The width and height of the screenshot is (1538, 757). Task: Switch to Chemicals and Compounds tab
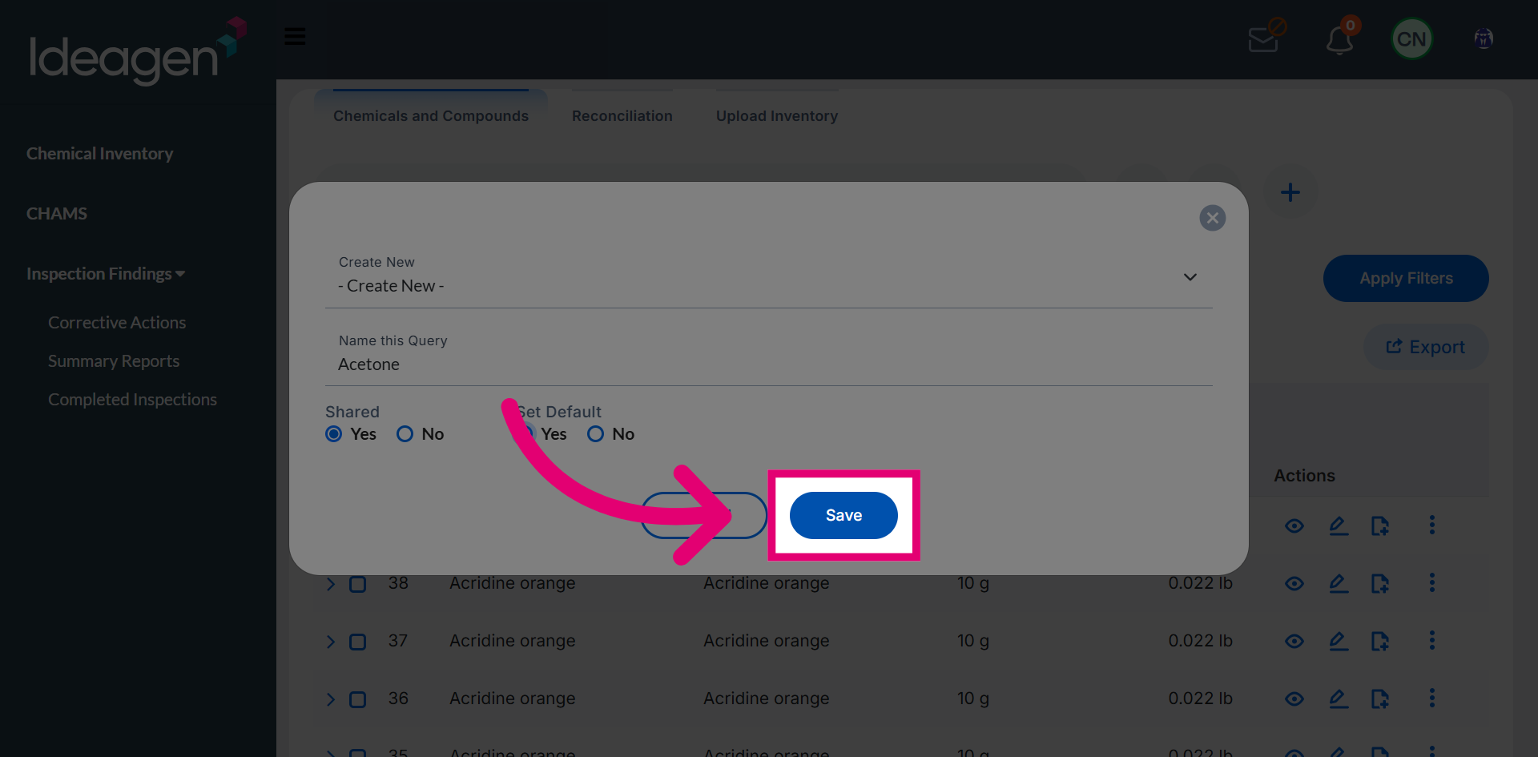click(431, 116)
